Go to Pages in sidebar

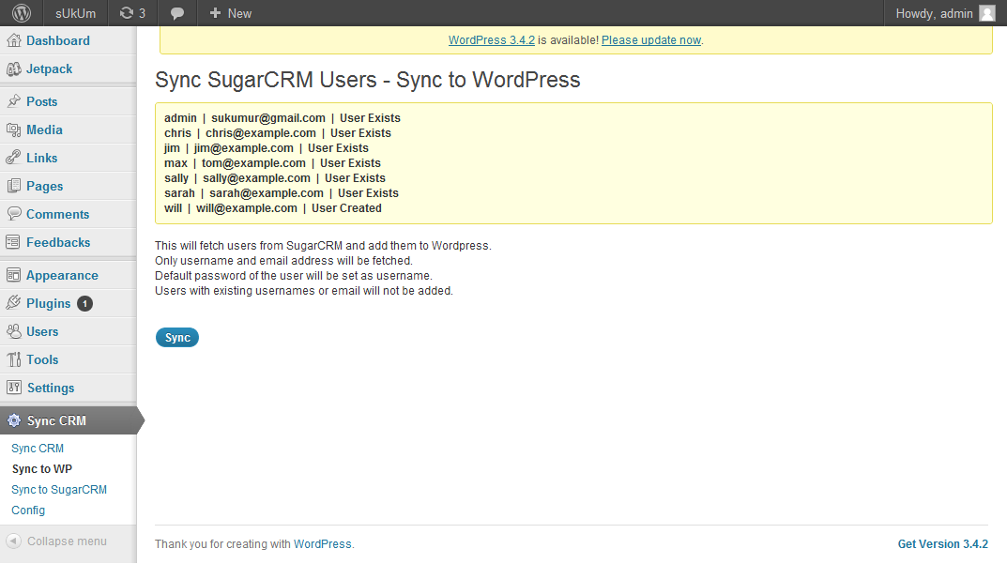[x=44, y=187]
